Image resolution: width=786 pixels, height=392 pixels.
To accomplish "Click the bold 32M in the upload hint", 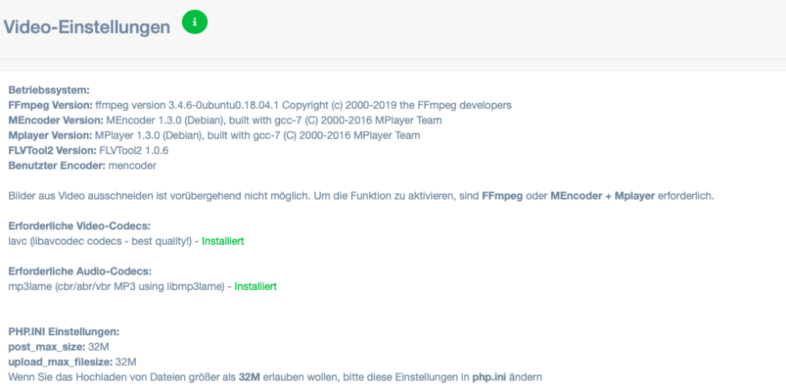I will pos(249,377).
